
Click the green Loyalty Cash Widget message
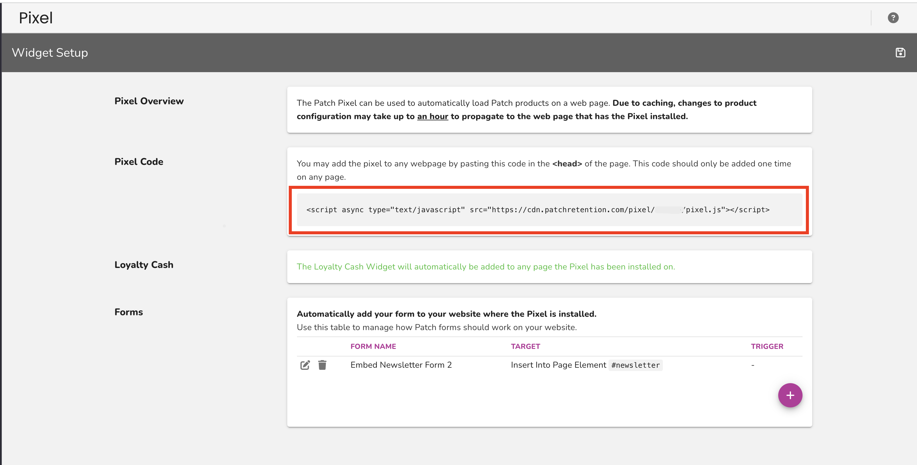click(x=486, y=267)
